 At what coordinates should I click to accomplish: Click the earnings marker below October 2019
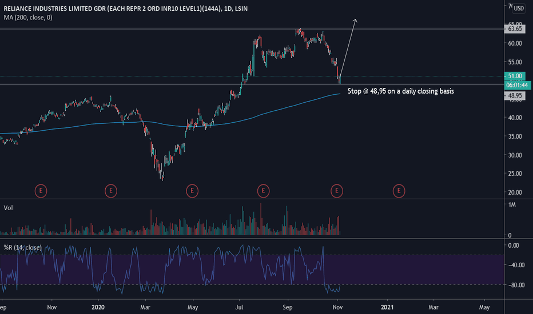(x=41, y=191)
